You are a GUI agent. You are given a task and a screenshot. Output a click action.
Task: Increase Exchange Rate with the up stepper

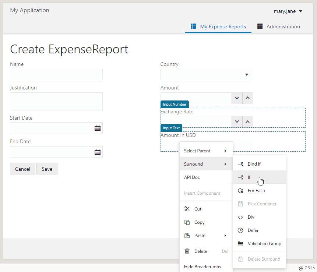pyautogui.click(x=248, y=122)
